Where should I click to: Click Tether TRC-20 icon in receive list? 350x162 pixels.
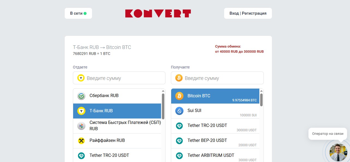click(179, 126)
